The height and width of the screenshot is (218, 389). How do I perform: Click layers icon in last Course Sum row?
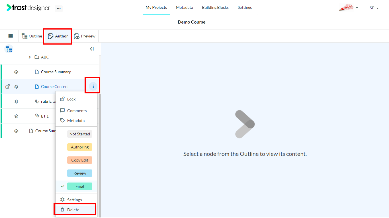coord(16,131)
